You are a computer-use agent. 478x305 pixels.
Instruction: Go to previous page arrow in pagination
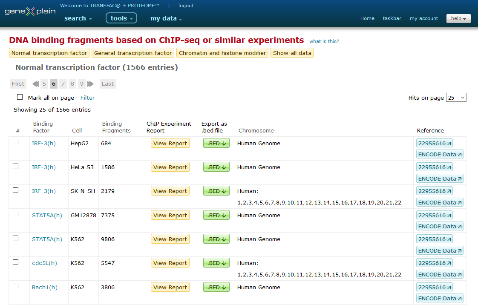[x=35, y=84]
